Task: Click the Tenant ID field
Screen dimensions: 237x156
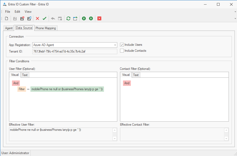Action: 75,51
